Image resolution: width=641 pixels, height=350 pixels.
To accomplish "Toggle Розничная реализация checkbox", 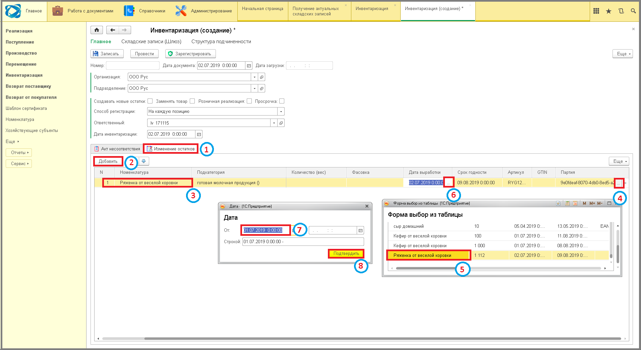I will click(x=249, y=101).
